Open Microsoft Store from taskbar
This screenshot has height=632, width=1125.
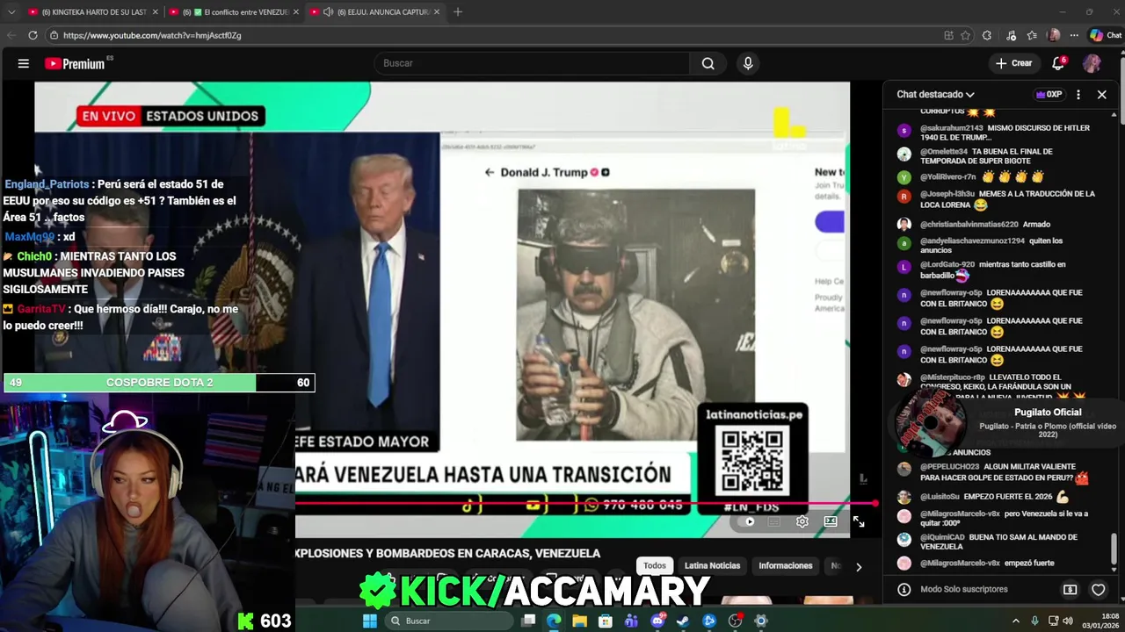[606, 621]
